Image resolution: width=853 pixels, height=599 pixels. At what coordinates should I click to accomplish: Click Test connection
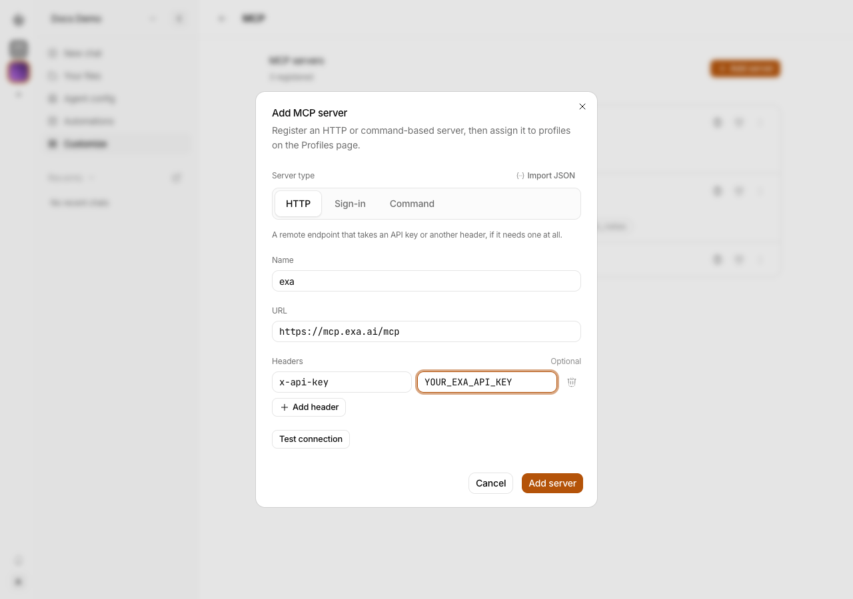pos(311,439)
